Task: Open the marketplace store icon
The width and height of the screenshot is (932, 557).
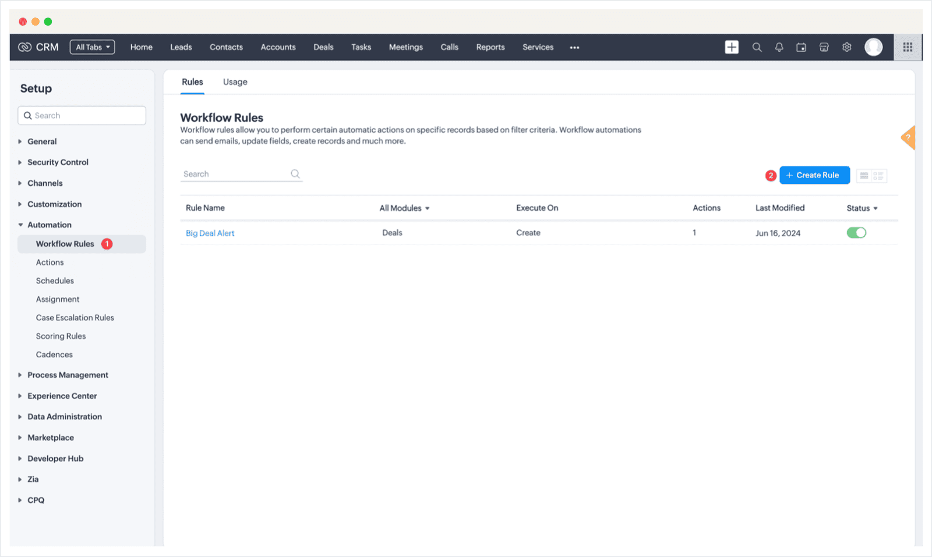Action: coord(824,47)
